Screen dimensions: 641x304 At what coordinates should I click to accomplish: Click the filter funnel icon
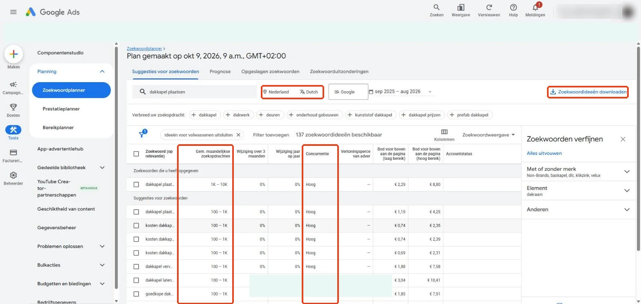tap(142, 134)
